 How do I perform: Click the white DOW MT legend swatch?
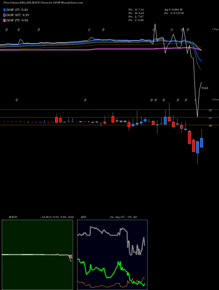[x=5, y=15]
